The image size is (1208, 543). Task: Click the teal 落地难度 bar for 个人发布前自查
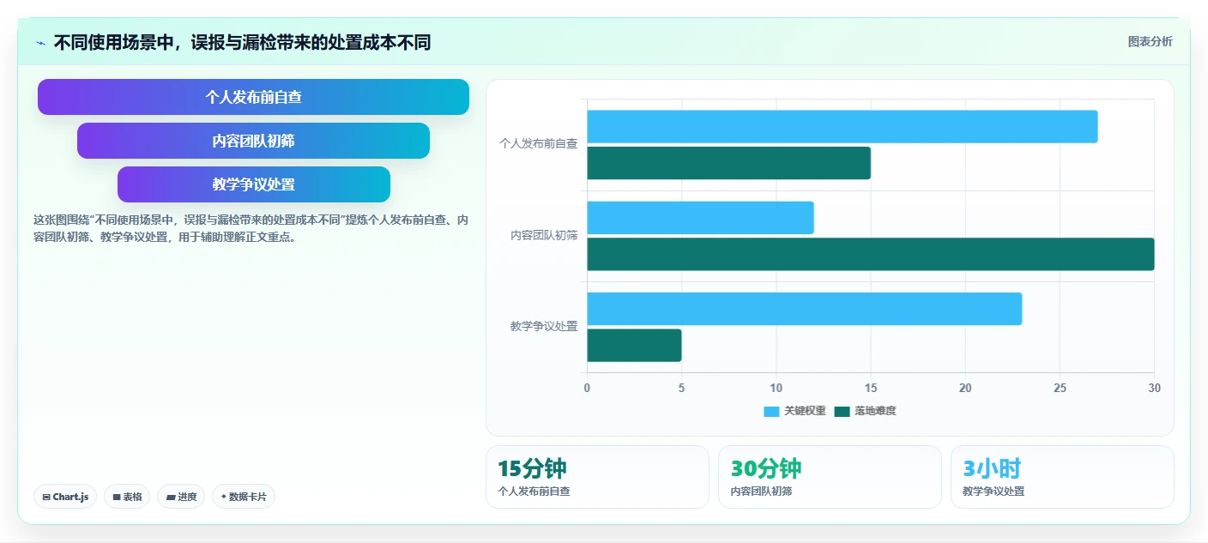(x=728, y=163)
